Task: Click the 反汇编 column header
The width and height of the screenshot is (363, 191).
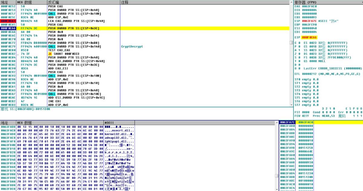Action: tap(83, 2)
